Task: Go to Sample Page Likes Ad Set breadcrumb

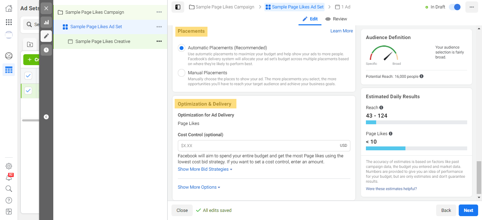Action: tap(294, 7)
